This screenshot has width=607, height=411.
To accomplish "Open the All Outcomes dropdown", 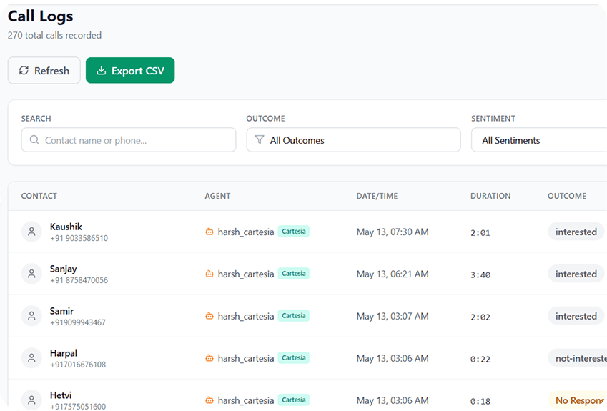I will 353,139.
